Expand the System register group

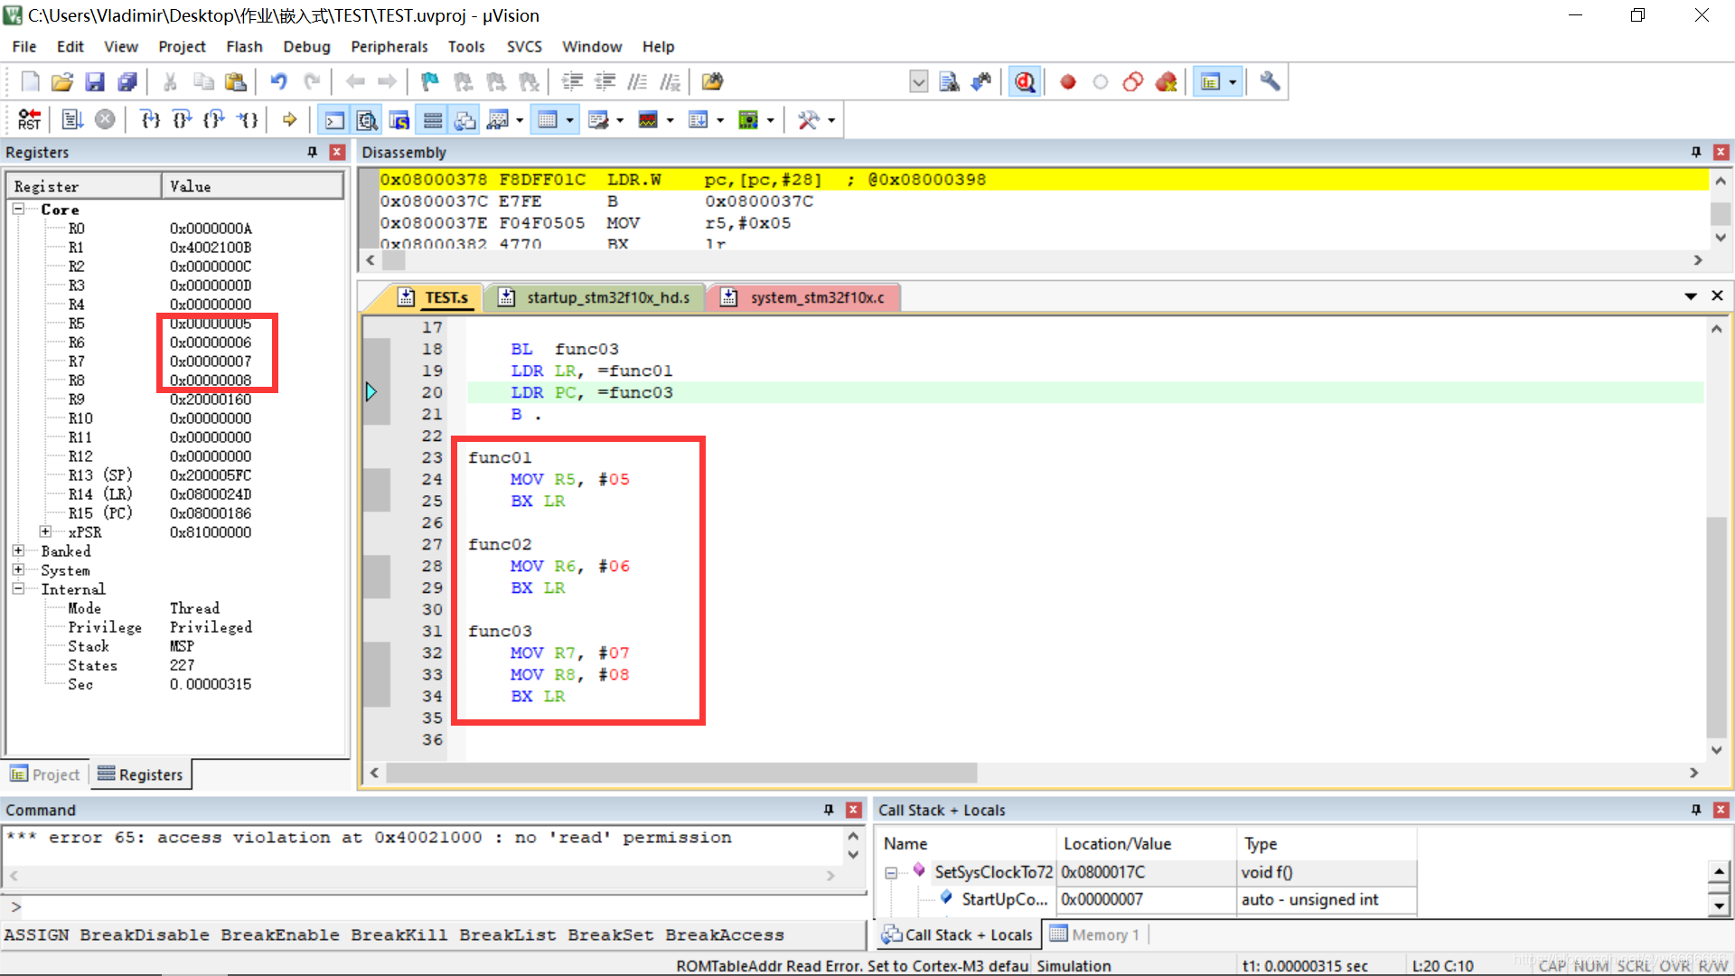(18, 569)
